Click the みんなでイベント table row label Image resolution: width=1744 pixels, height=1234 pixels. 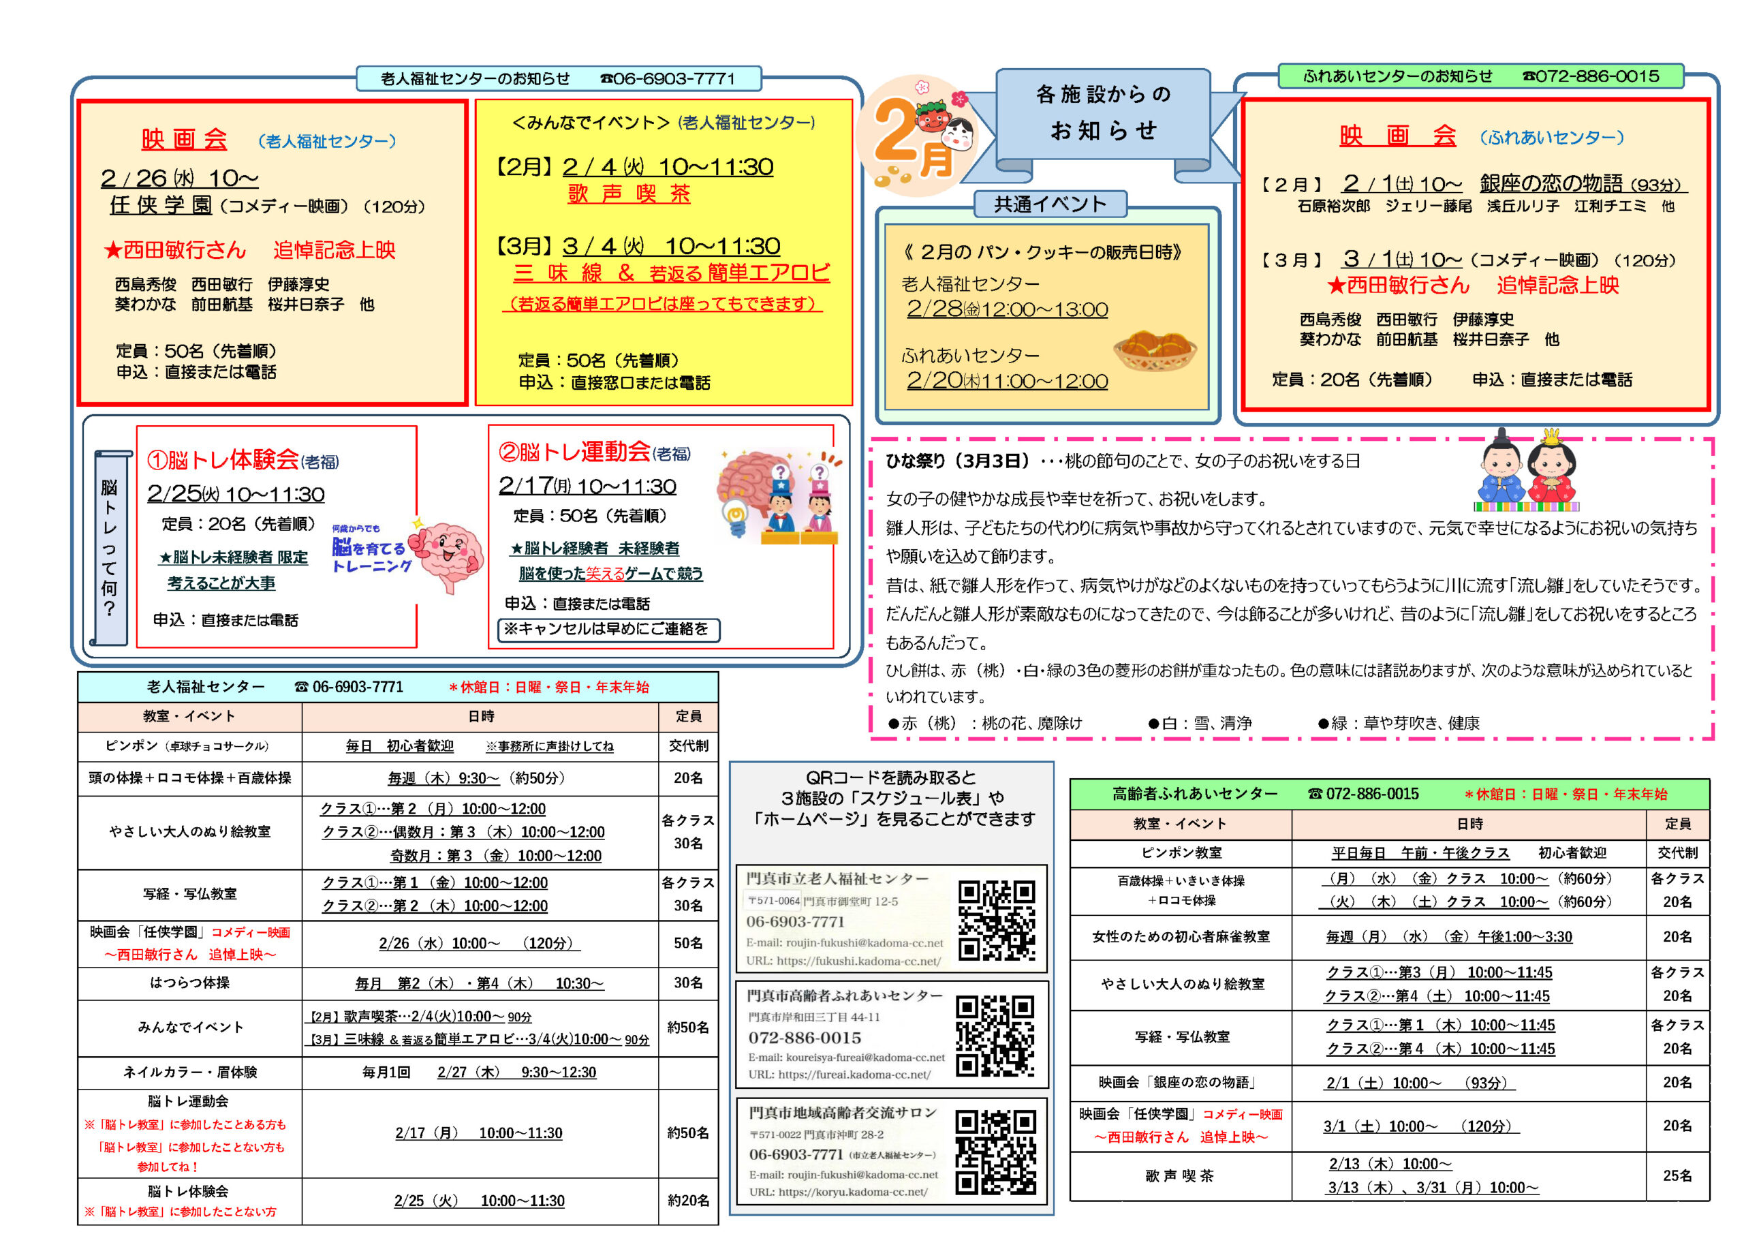(x=190, y=1028)
